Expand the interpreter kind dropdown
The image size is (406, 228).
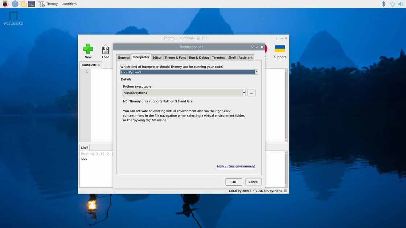(x=257, y=72)
